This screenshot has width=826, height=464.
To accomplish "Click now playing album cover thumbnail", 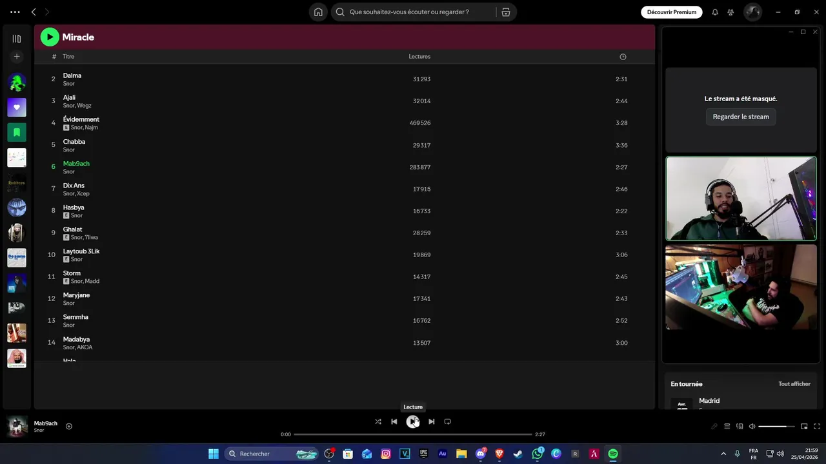I will (x=17, y=426).
